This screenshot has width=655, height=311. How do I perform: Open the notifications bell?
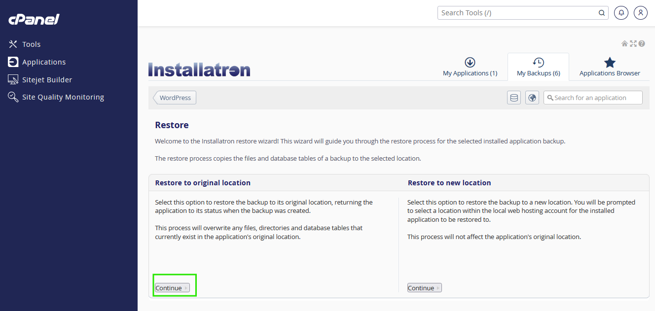(x=621, y=13)
